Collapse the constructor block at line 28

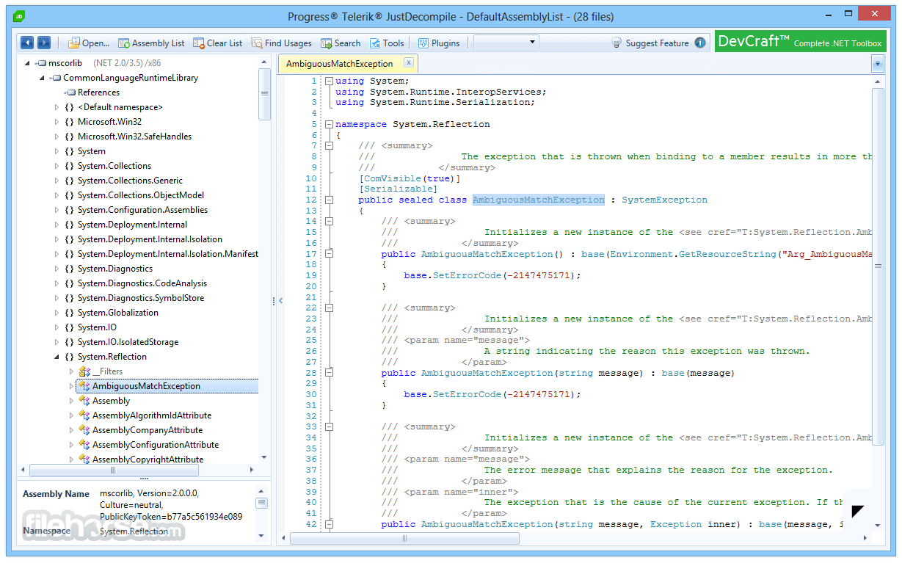(329, 373)
